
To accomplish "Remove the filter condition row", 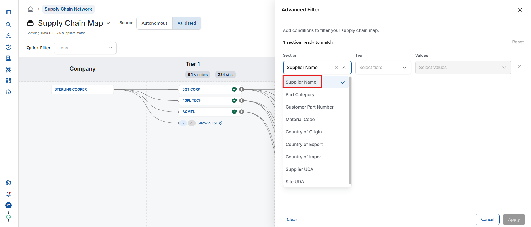I will coord(519,67).
